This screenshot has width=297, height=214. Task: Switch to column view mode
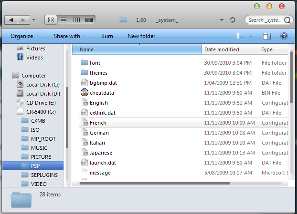[x=76, y=20]
